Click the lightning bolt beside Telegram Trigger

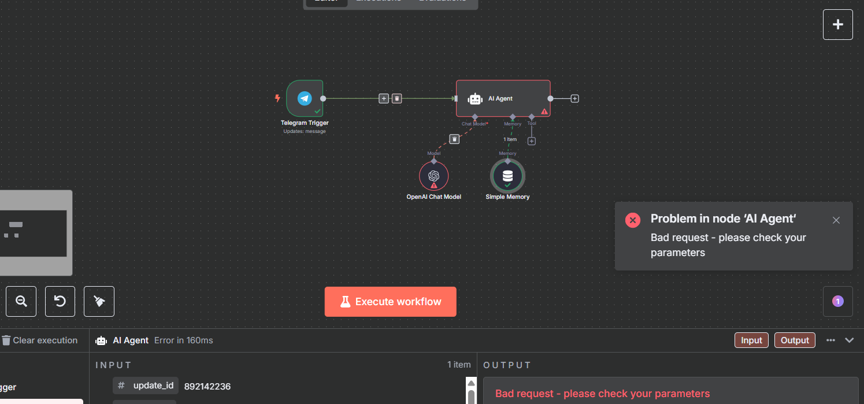(277, 98)
